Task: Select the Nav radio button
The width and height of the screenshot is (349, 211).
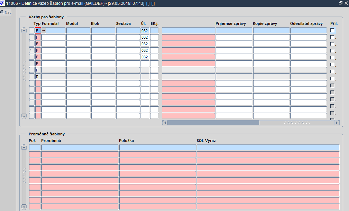Action: [2, 12]
